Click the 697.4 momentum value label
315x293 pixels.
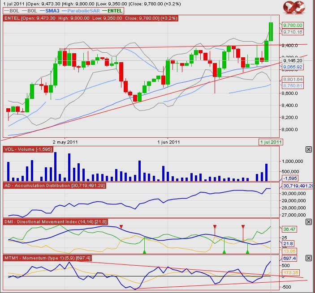point(289,258)
